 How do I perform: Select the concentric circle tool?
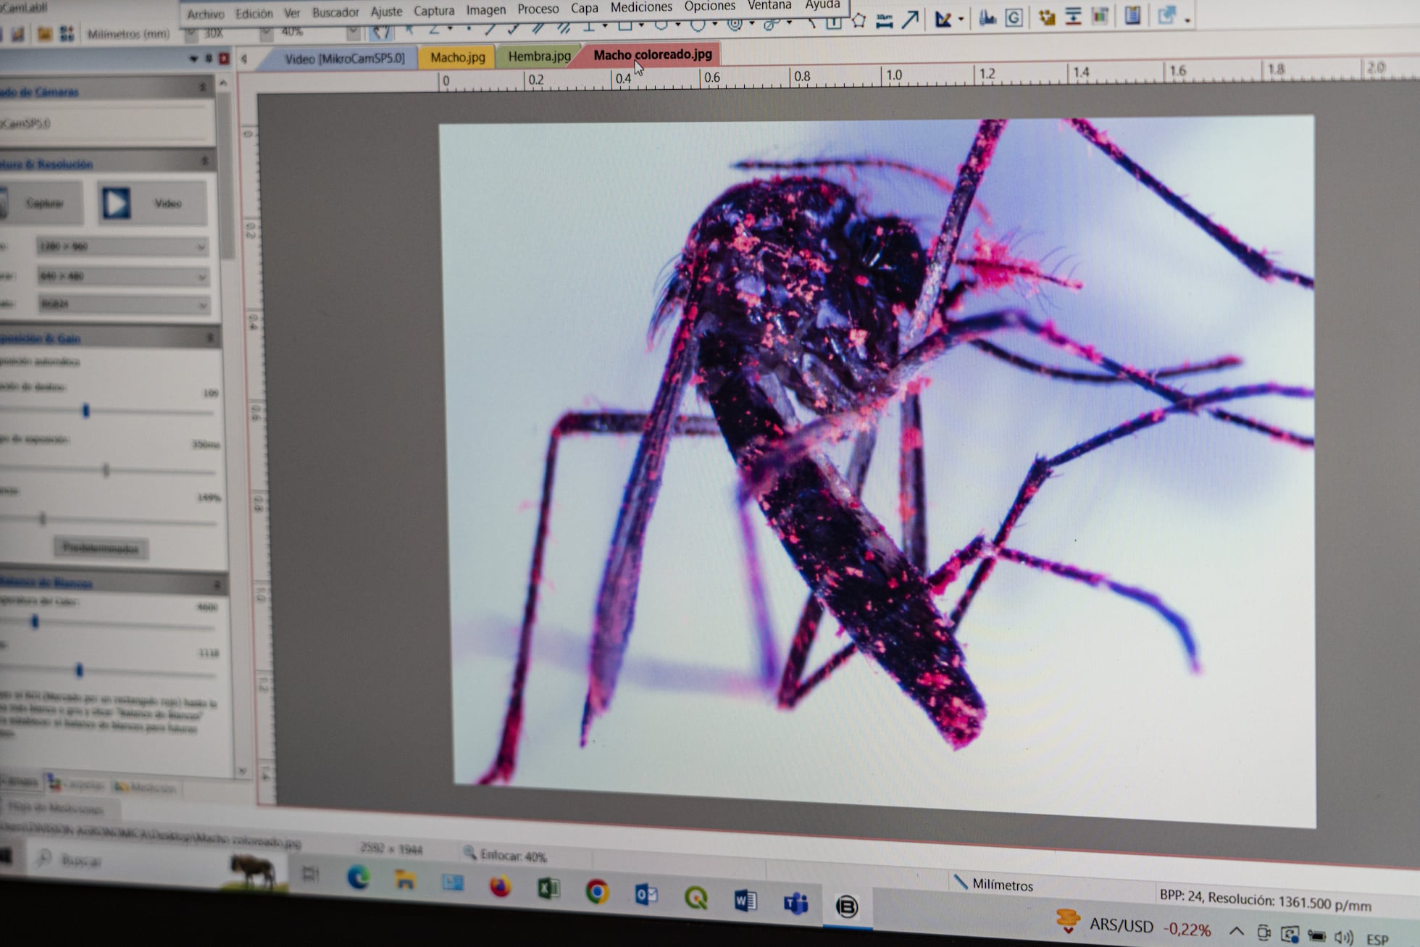[x=735, y=23]
